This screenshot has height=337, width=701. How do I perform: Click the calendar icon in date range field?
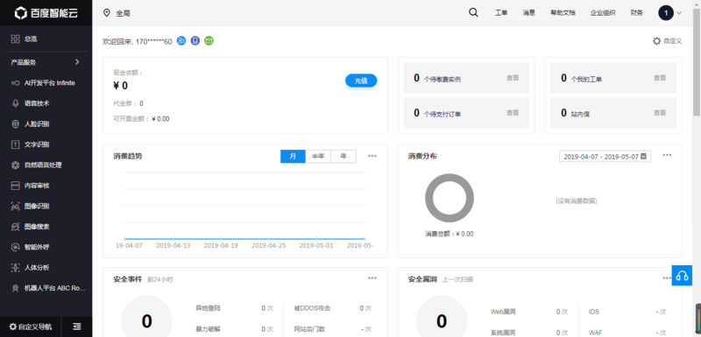click(x=643, y=156)
